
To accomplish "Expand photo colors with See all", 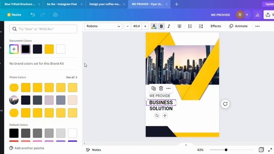I will 71,77.
